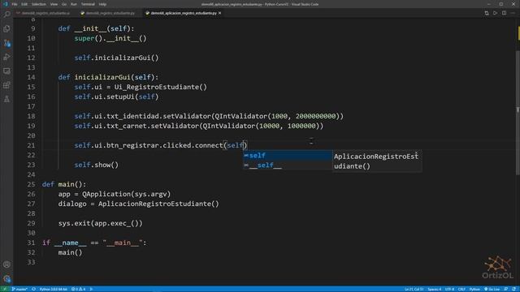Image resolution: width=520 pixels, height=292 pixels.
Task: Click line number 21 in the gutter
Action: pos(31,145)
